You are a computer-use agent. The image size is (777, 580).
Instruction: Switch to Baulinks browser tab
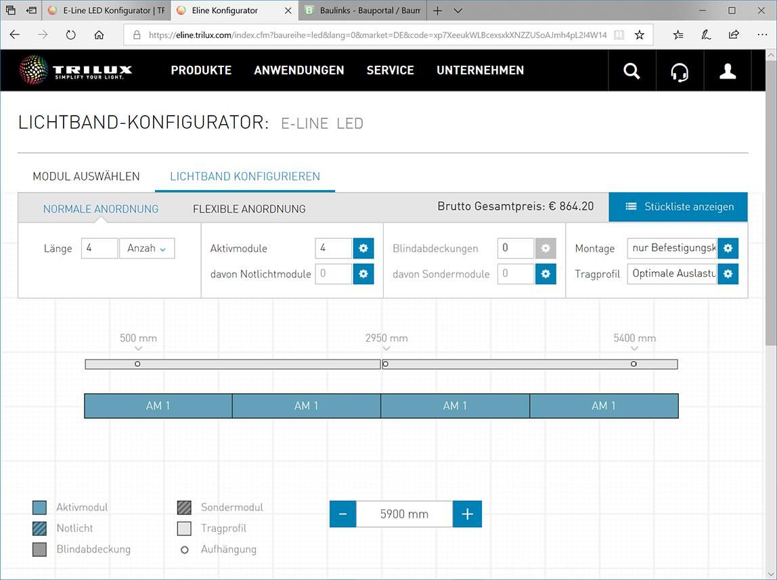coord(362,10)
